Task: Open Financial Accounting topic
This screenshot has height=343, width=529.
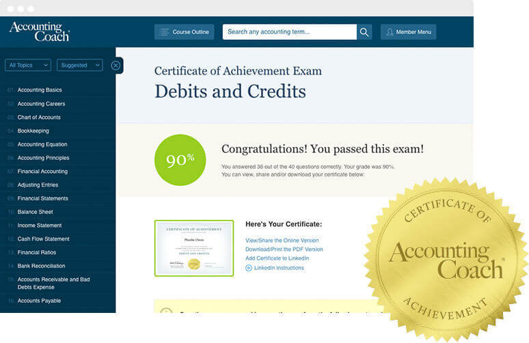Action: click(42, 171)
